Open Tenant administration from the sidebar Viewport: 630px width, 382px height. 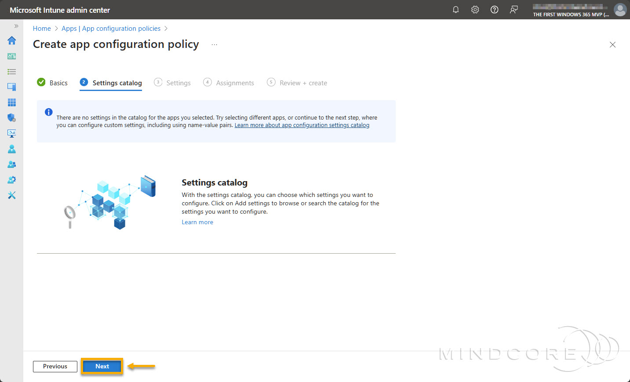tap(11, 179)
